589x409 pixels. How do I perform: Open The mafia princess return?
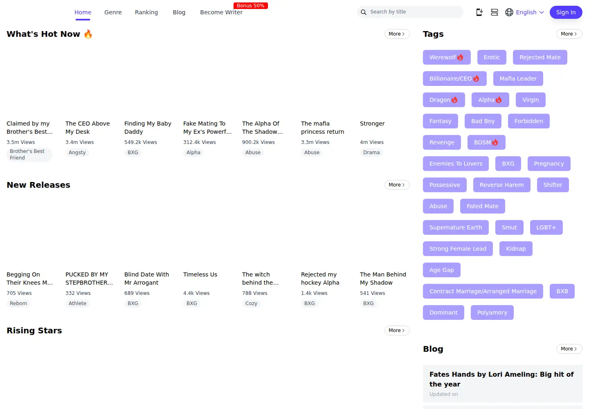pyautogui.click(x=322, y=128)
